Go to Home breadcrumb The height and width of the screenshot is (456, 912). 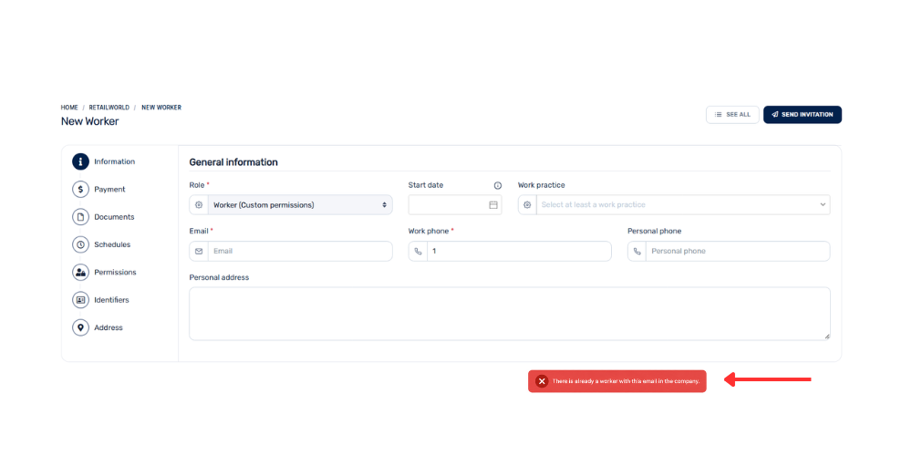69,108
